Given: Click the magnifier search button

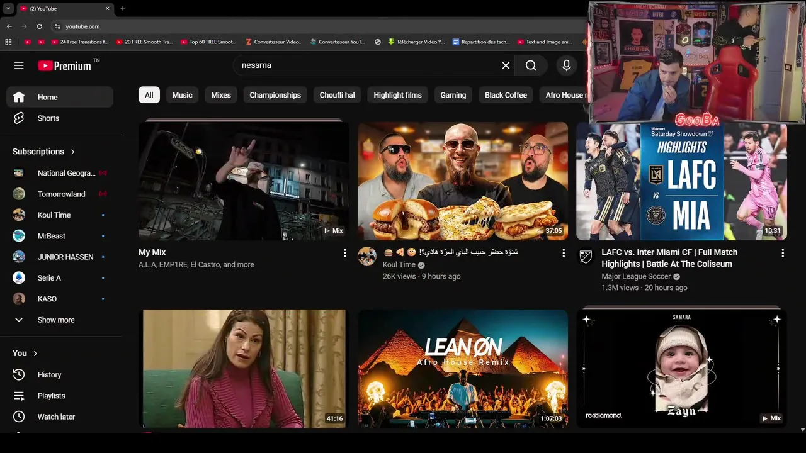Looking at the screenshot, I should click(x=531, y=65).
